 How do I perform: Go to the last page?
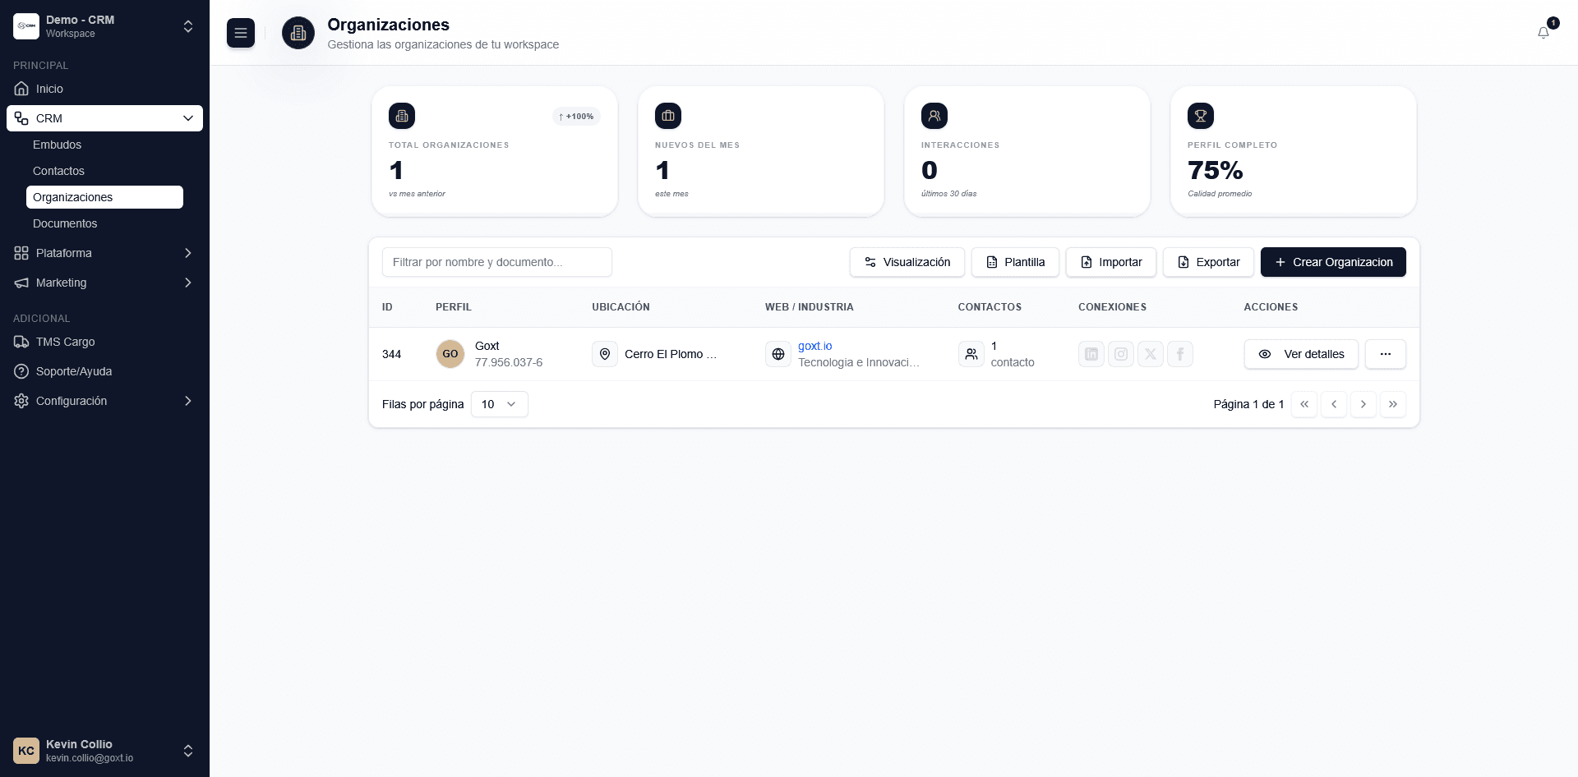coord(1393,404)
